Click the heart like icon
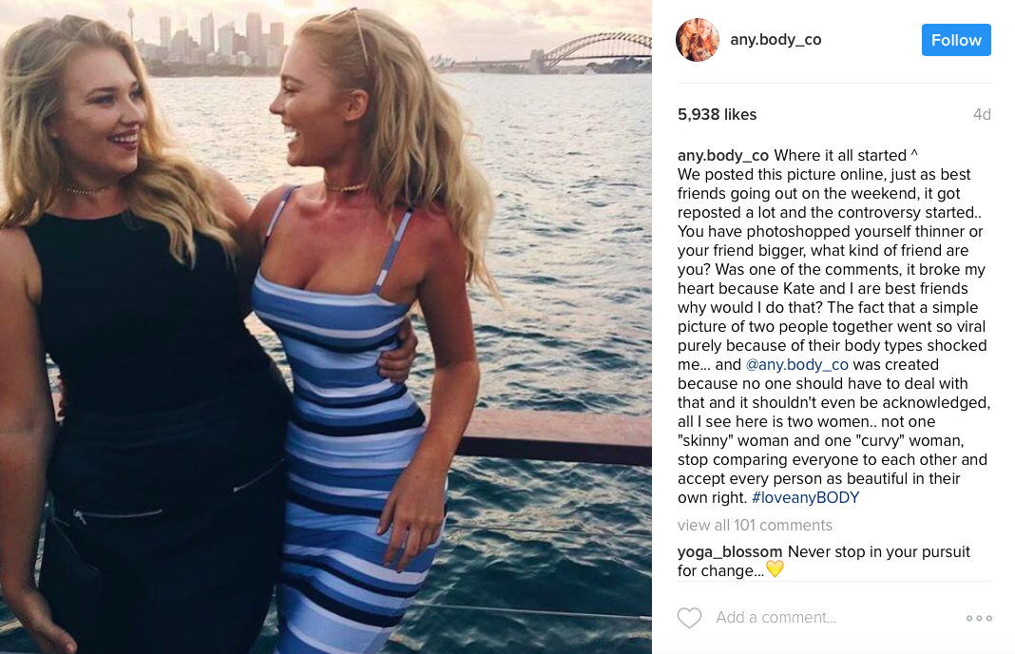The image size is (1015, 654). [x=689, y=618]
